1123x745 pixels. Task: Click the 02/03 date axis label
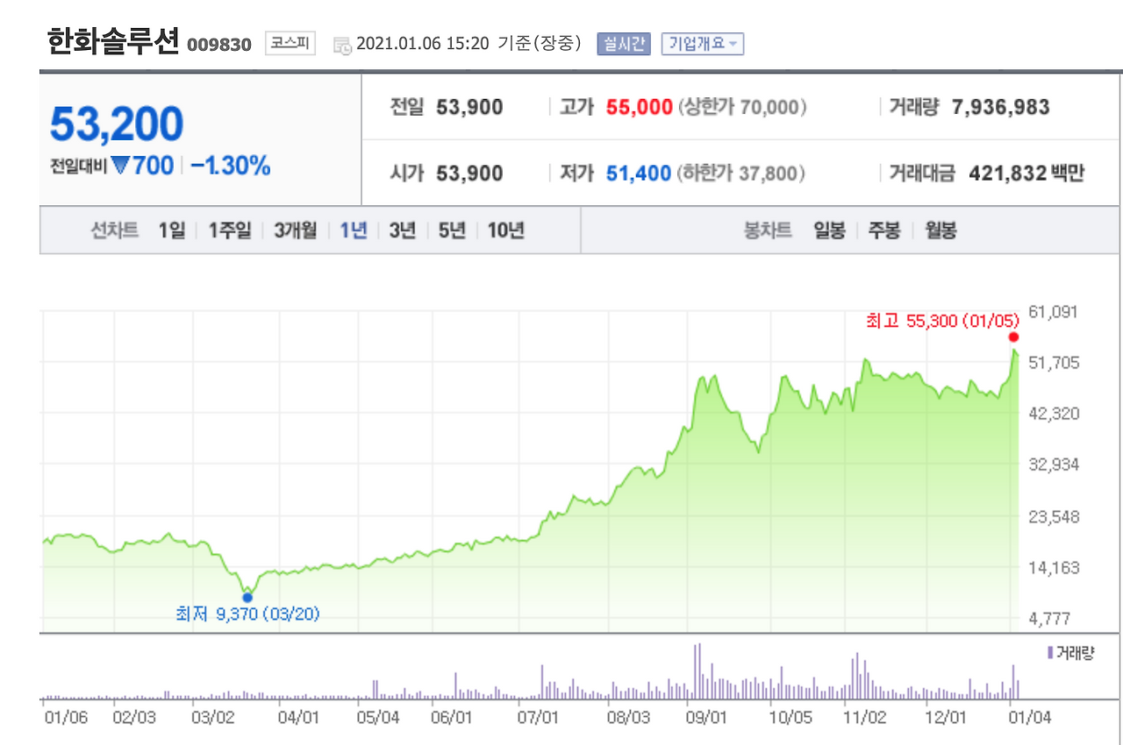(x=135, y=717)
